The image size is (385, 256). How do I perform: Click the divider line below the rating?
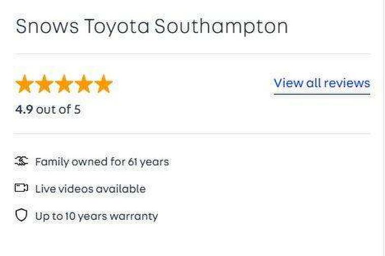tap(193, 134)
